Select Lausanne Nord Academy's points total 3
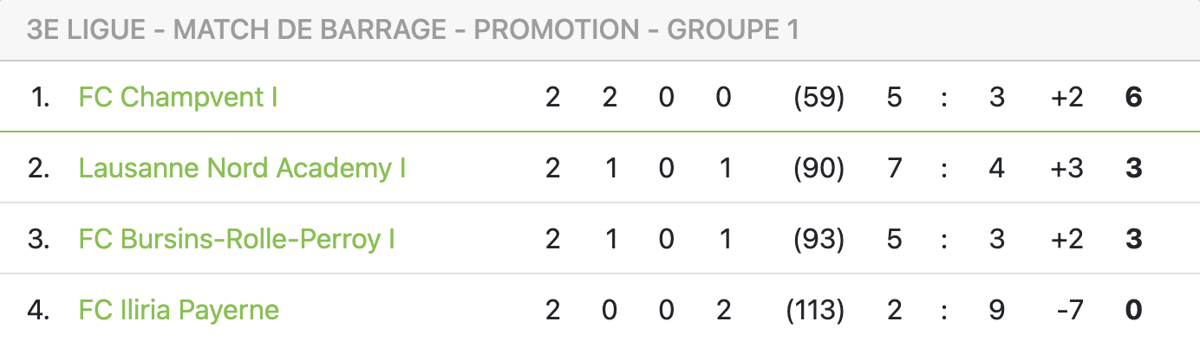 [x=1133, y=168]
